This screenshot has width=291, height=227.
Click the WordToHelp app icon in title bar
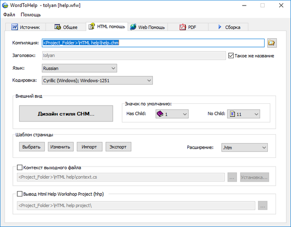(x=6, y=6)
